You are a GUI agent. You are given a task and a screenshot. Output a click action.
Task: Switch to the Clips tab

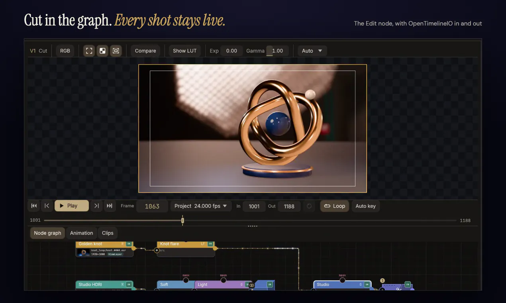(x=108, y=233)
